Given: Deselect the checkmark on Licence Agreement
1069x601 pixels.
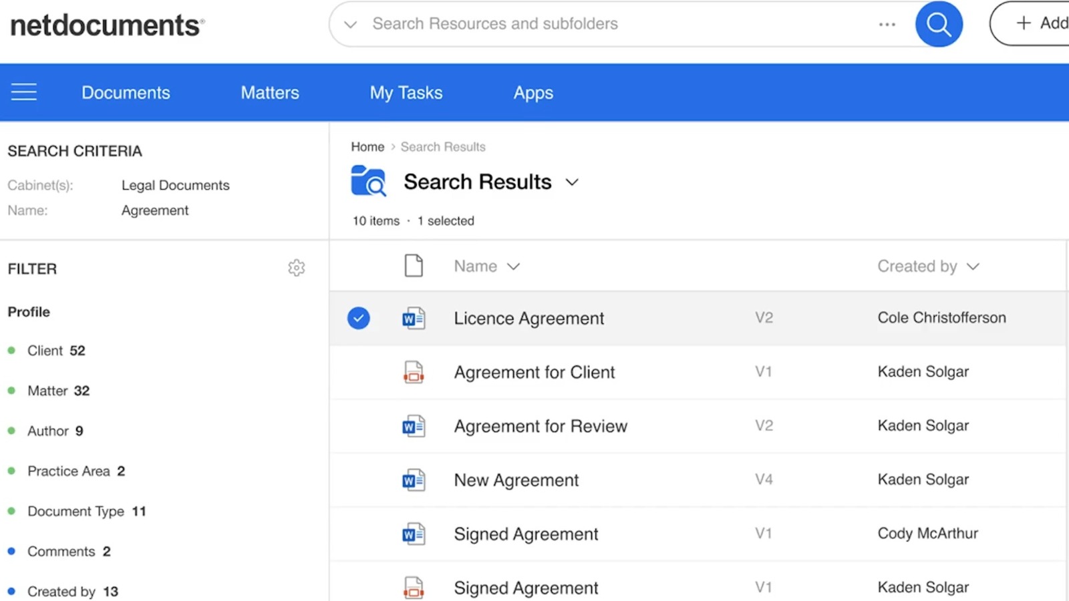Looking at the screenshot, I should tap(359, 318).
